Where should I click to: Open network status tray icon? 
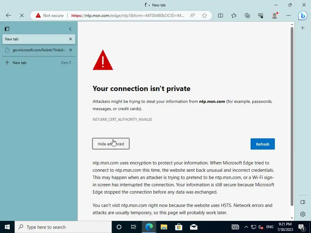pos(254,227)
